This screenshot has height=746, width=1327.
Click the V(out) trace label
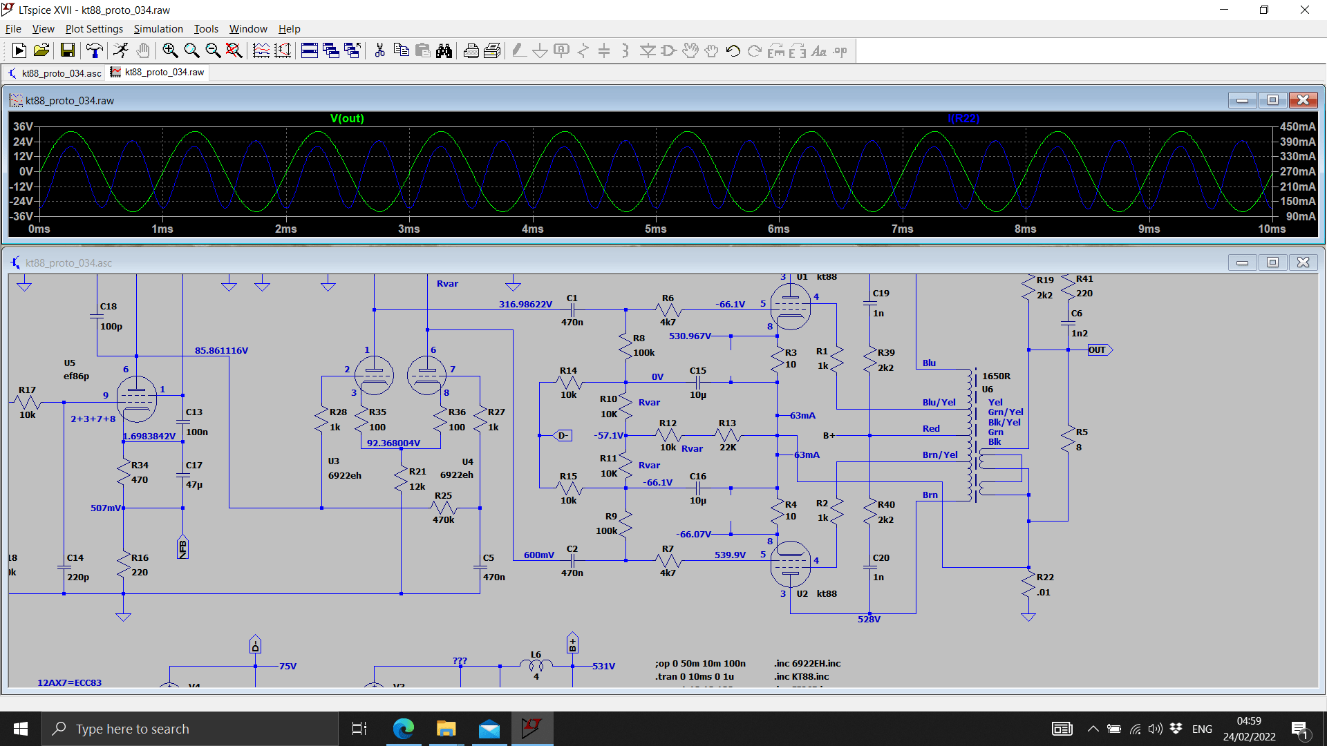(x=347, y=118)
